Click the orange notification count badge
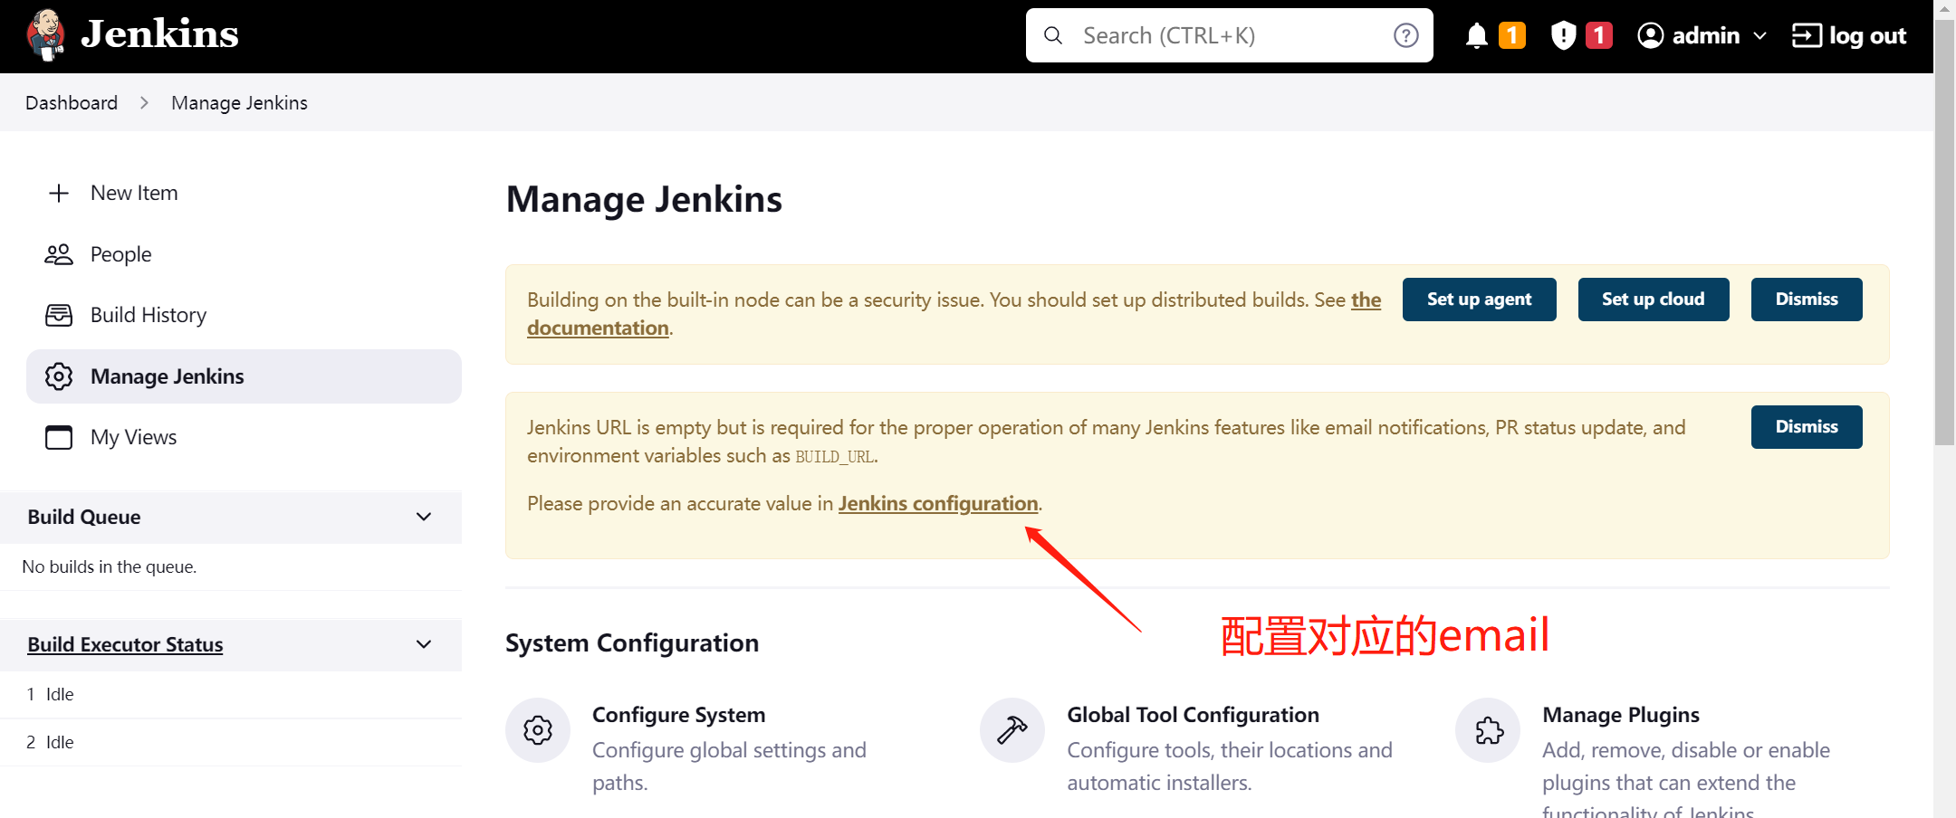Screen dimensions: 1956x818 (x=1511, y=35)
